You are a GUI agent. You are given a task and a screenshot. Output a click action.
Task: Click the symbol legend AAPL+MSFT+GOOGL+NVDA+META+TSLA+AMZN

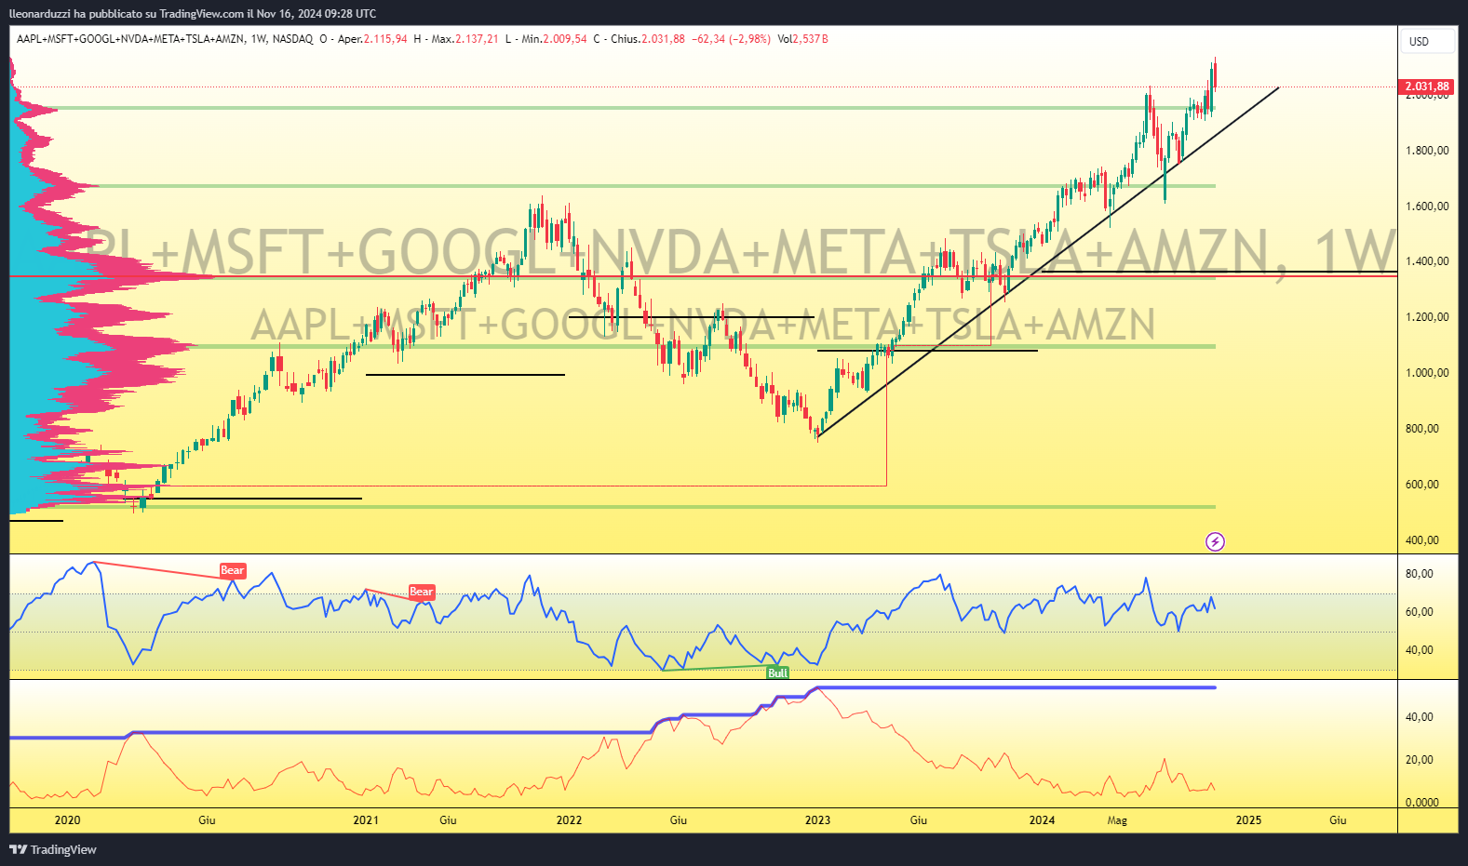click(x=130, y=39)
